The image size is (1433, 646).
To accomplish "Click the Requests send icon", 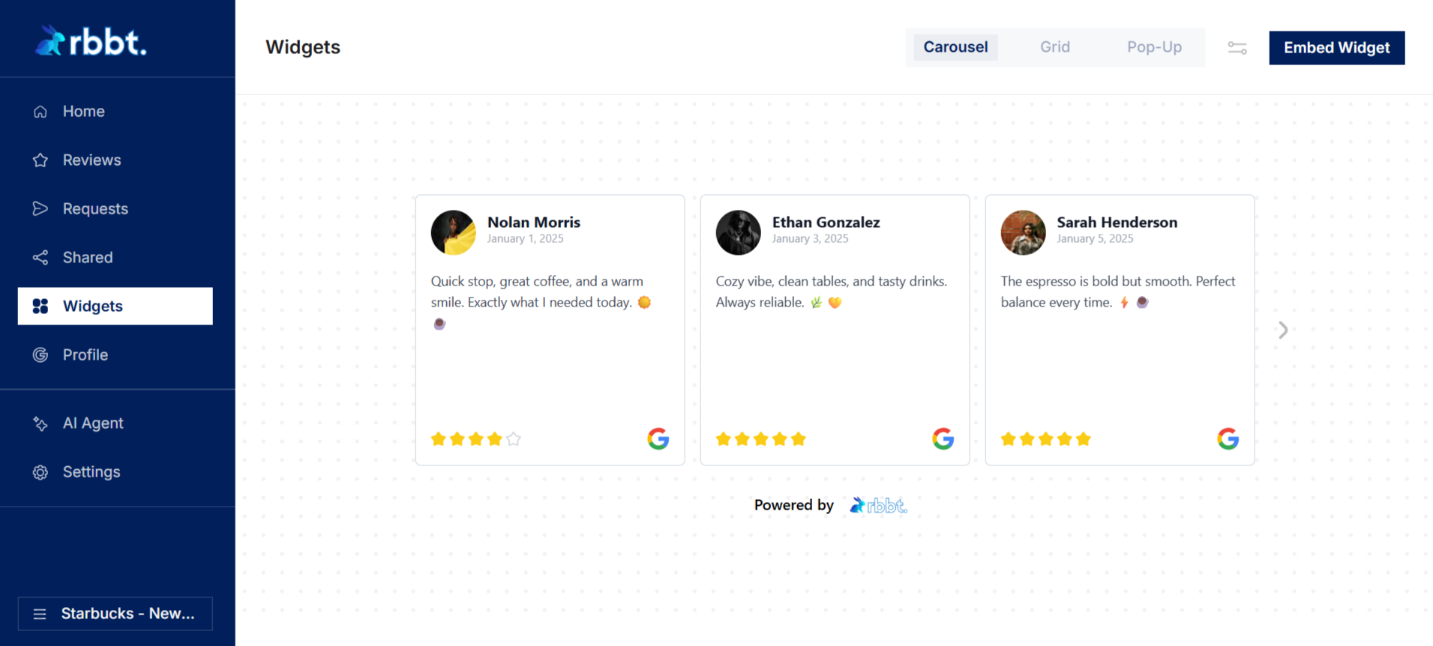I will [x=40, y=208].
